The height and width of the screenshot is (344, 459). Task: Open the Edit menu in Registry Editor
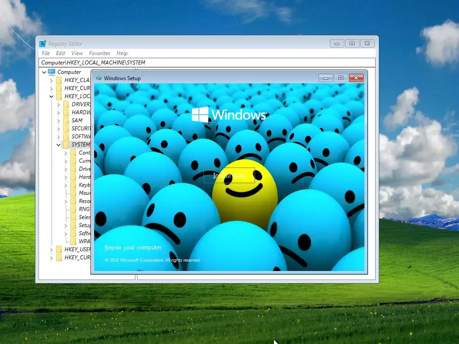pos(61,53)
